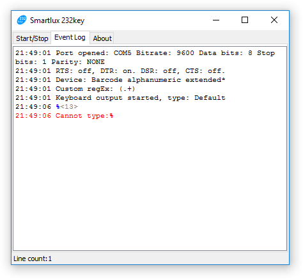Close the Smartlux 232key window

[x=274, y=20]
